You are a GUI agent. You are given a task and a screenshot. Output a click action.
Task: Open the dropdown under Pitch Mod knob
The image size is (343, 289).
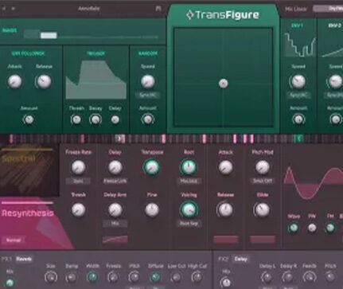[x=263, y=182]
